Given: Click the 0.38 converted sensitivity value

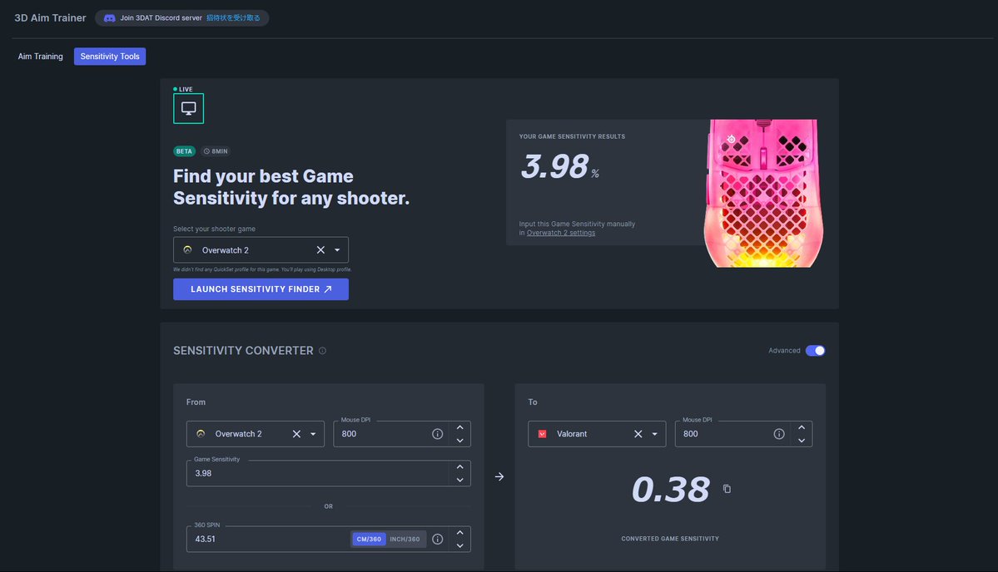Looking at the screenshot, I should (x=670, y=490).
